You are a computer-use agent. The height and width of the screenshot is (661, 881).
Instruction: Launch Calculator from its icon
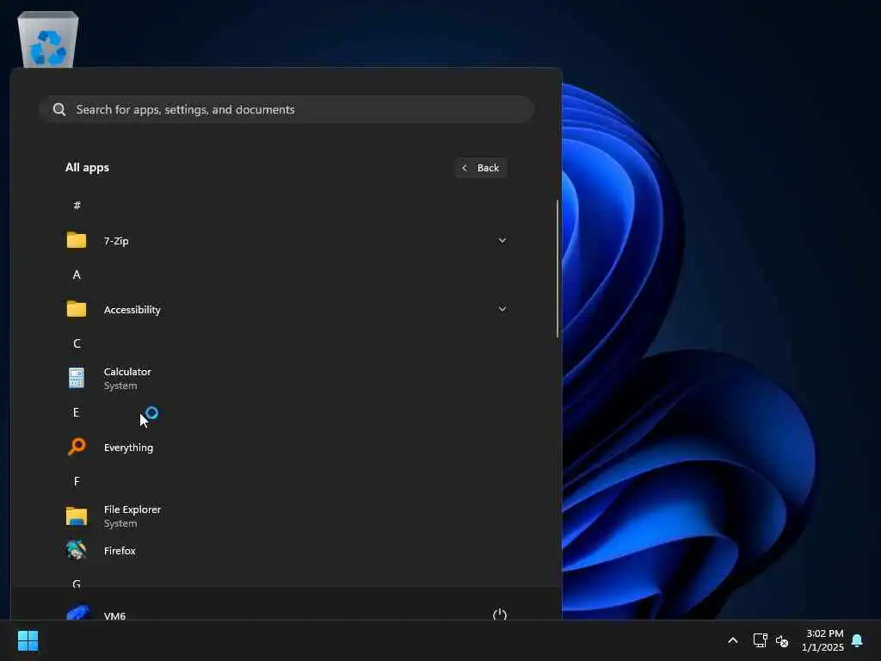(77, 379)
